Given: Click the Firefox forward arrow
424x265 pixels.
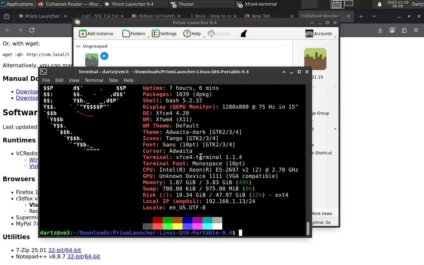Looking at the screenshot, I should (x=20, y=30).
